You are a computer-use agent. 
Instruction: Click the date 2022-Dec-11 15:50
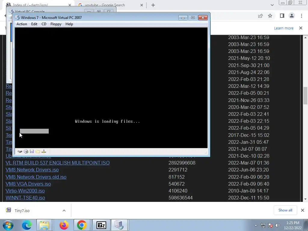[248, 198]
